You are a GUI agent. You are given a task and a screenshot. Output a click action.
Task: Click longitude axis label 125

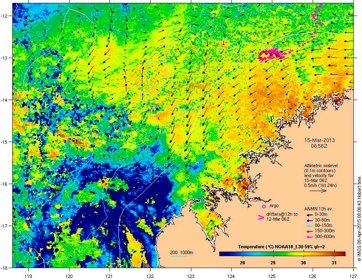(272, 276)
